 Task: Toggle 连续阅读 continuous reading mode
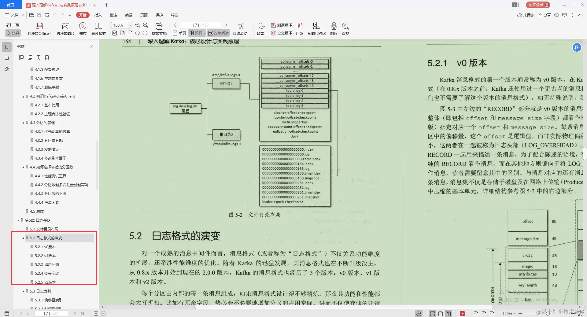pyautogui.click(x=218, y=33)
